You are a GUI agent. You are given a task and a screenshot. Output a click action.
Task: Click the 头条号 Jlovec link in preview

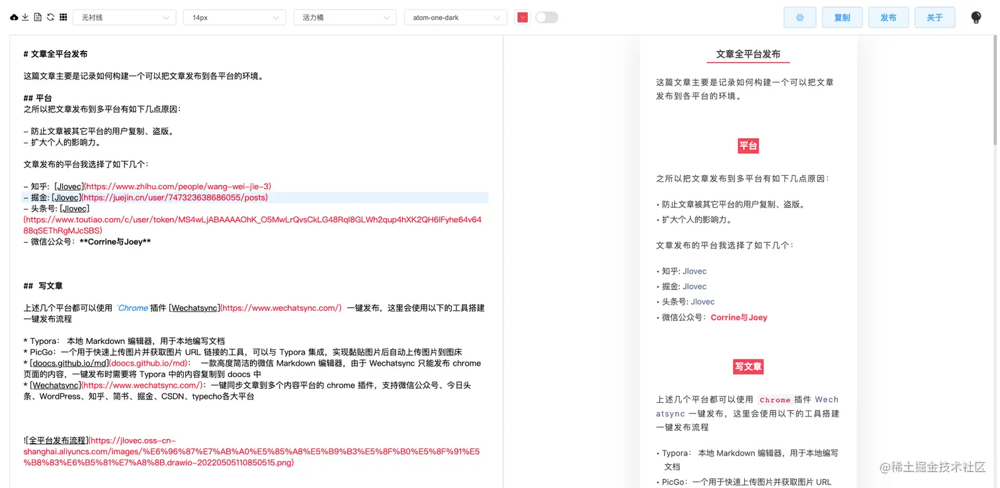click(x=702, y=302)
